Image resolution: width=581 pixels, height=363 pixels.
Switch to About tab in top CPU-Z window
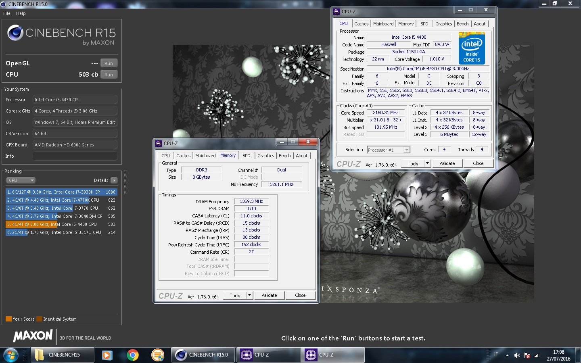click(480, 24)
